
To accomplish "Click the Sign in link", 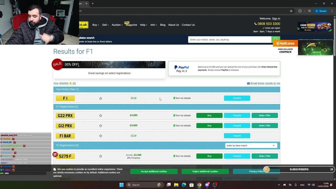I will coord(276,19).
